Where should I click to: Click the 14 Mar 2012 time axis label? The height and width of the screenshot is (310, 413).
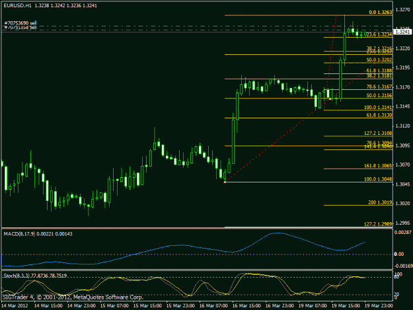pos(15,305)
